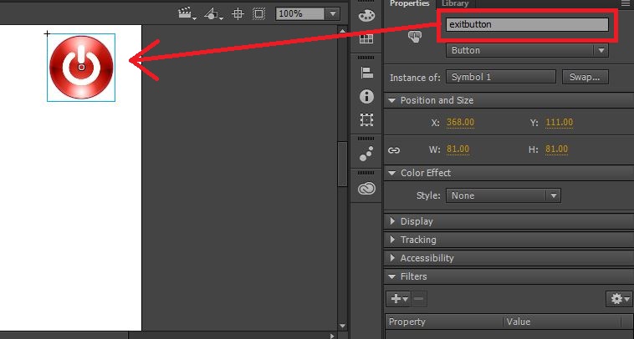Click the H value 81.00
The height and width of the screenshot is (339, 634).
coord(556,149)
